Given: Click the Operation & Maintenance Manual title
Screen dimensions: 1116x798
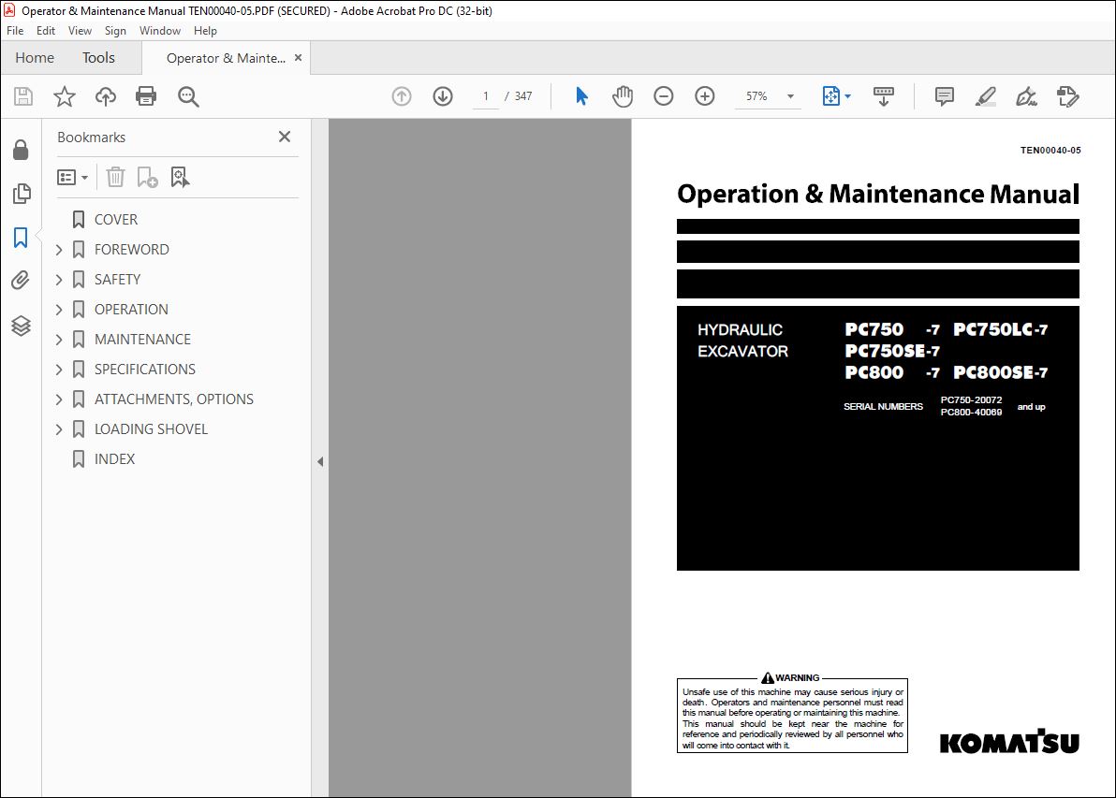Looking at the screenshot, I should (877, 194).
